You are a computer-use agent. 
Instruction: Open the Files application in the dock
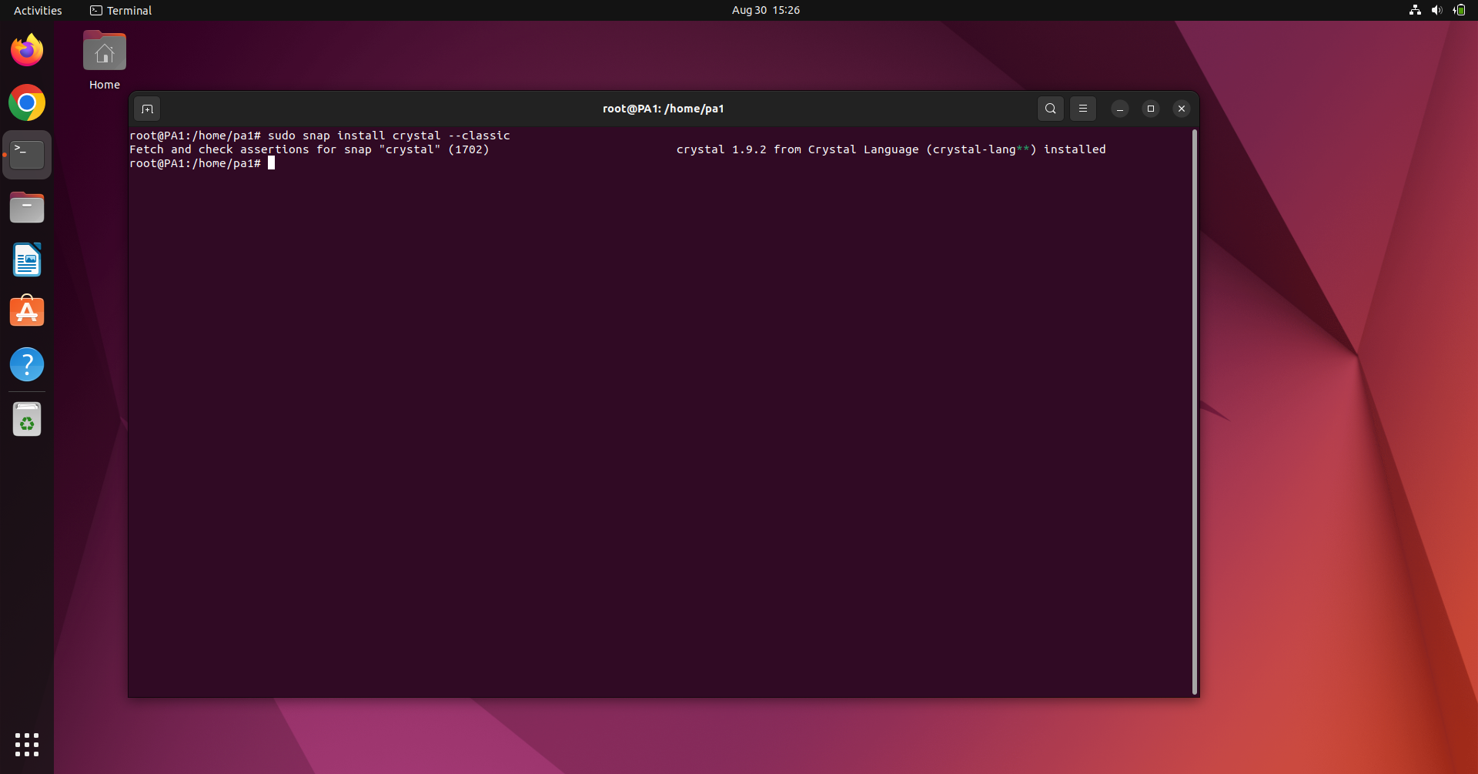(26, 207)
